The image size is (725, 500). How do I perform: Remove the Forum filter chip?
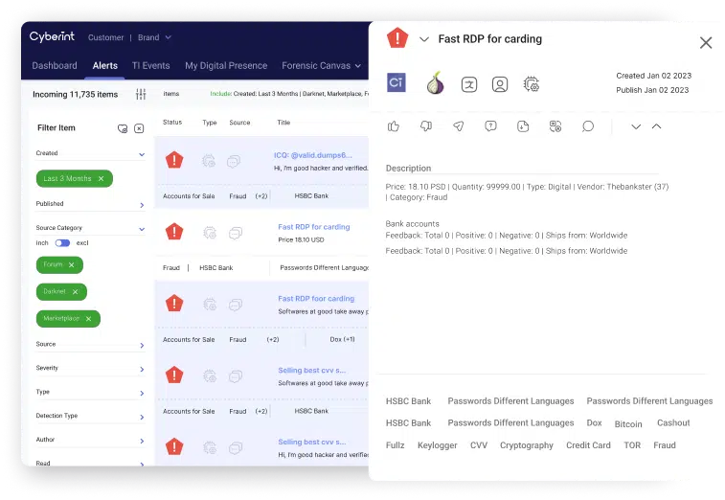click(71, 265)
